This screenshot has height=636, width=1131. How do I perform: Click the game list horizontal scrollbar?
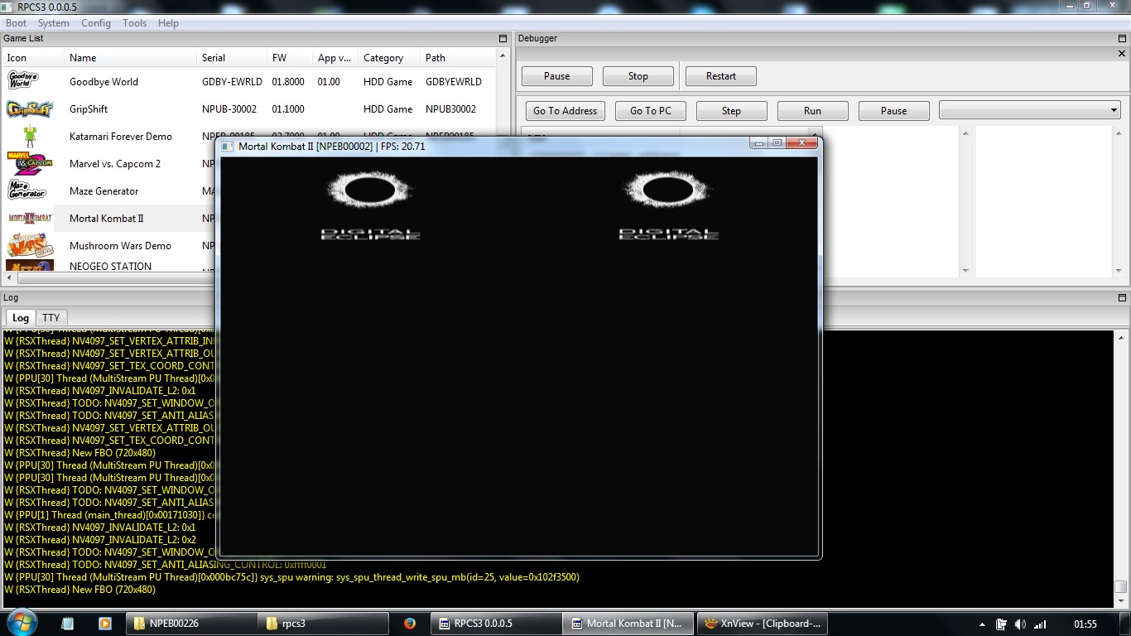click(x=108, y=279)
